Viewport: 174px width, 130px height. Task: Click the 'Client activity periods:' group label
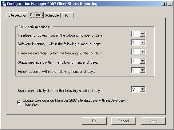(x=34, y=27)
